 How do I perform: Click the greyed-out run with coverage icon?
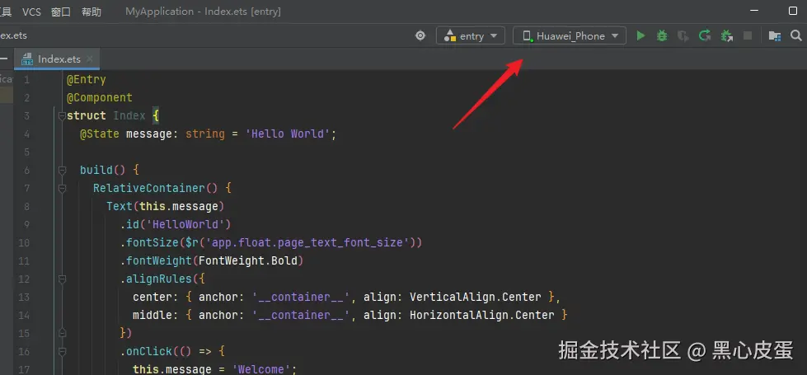[683, 36]
